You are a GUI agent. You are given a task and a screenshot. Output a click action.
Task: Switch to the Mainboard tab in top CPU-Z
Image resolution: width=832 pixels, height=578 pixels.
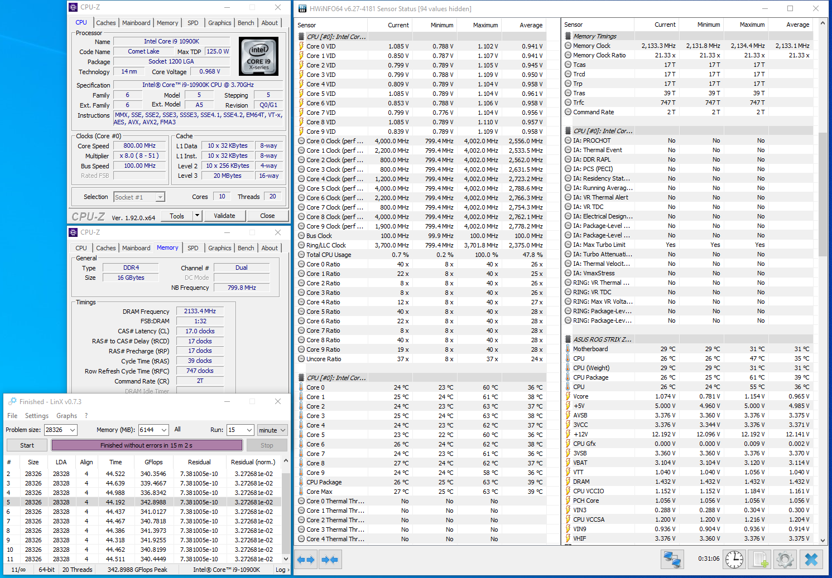click(136, 23)
